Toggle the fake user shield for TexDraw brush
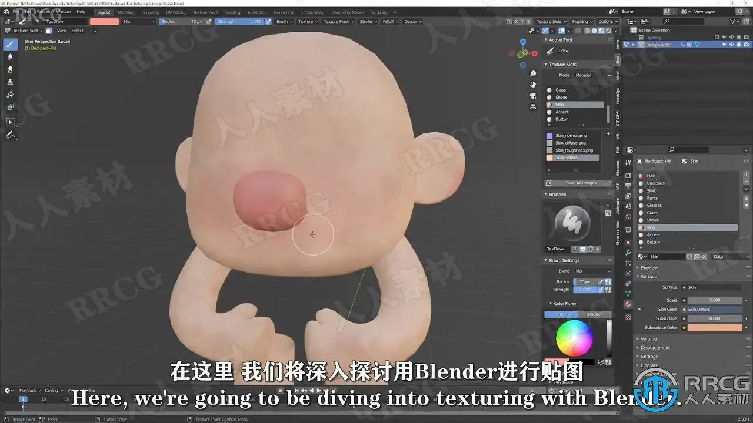 pos(582,249)
